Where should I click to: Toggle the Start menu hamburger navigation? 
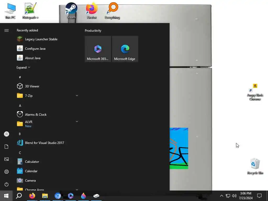(7, 30)
